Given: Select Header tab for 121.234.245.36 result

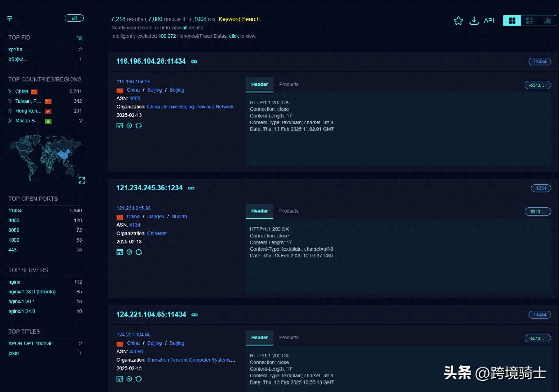Looking at the screenshot, I should coord(259,211).
